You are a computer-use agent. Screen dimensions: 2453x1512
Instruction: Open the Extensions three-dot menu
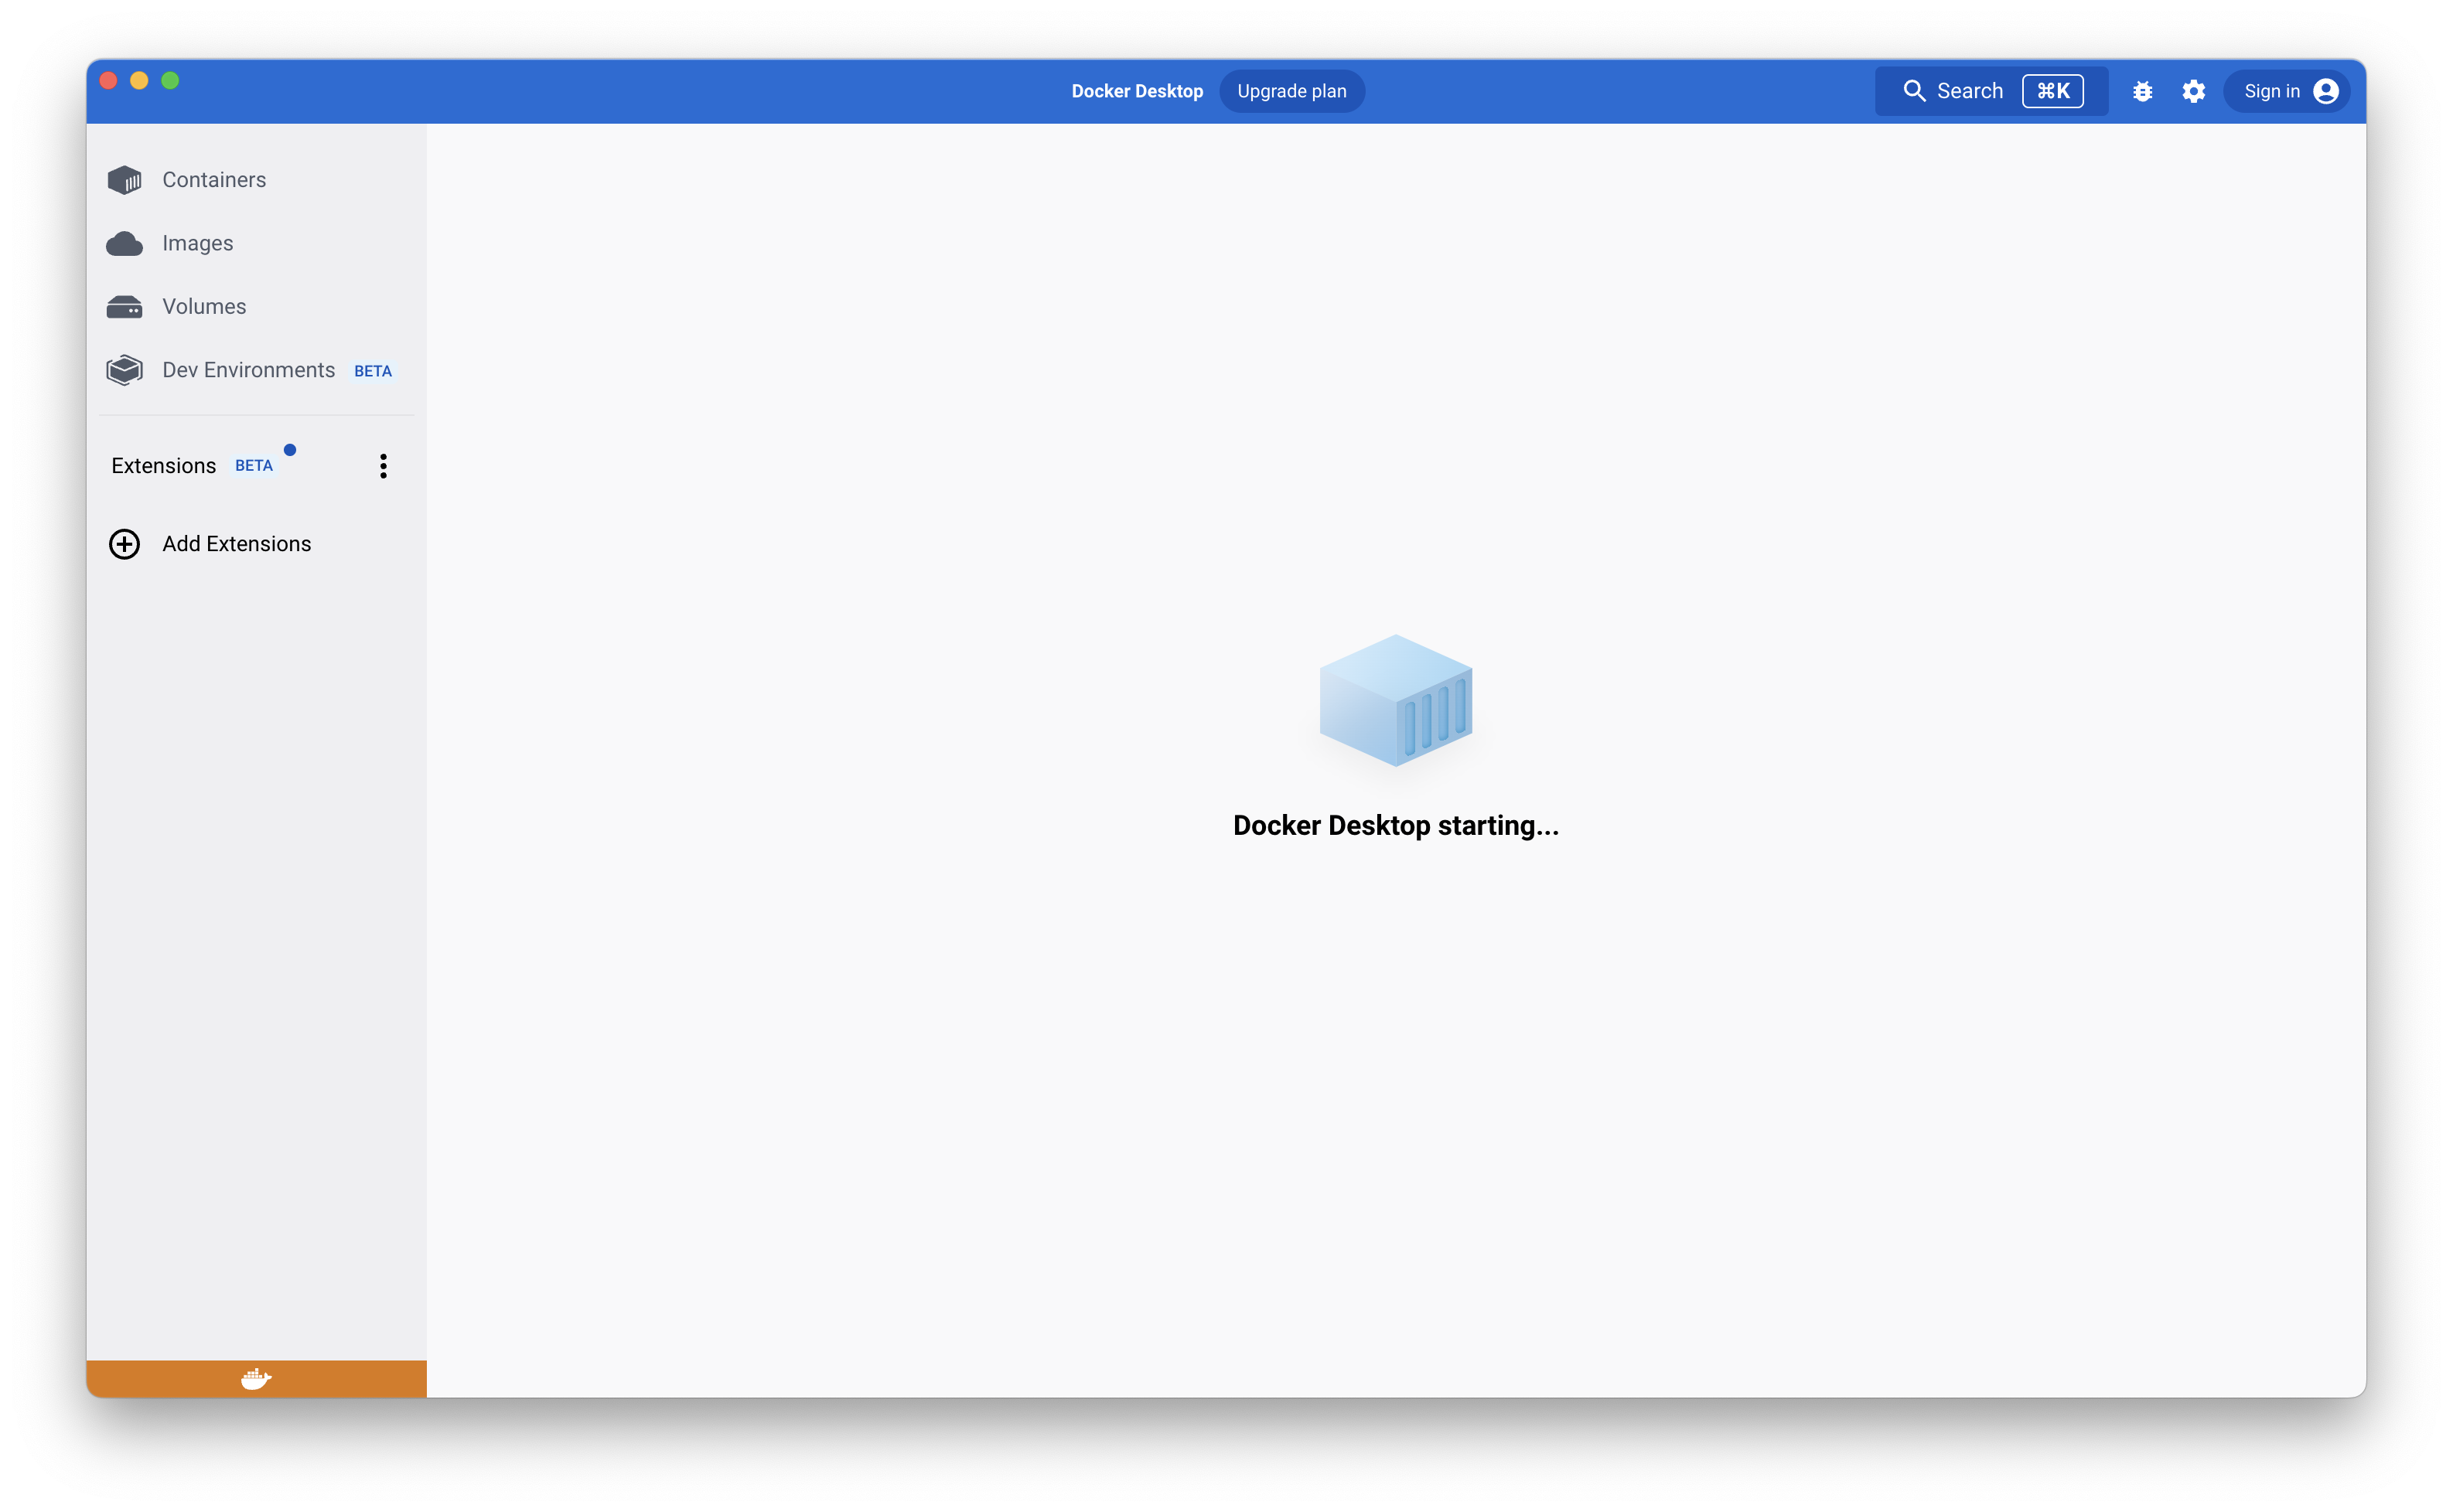coord(383,466)
